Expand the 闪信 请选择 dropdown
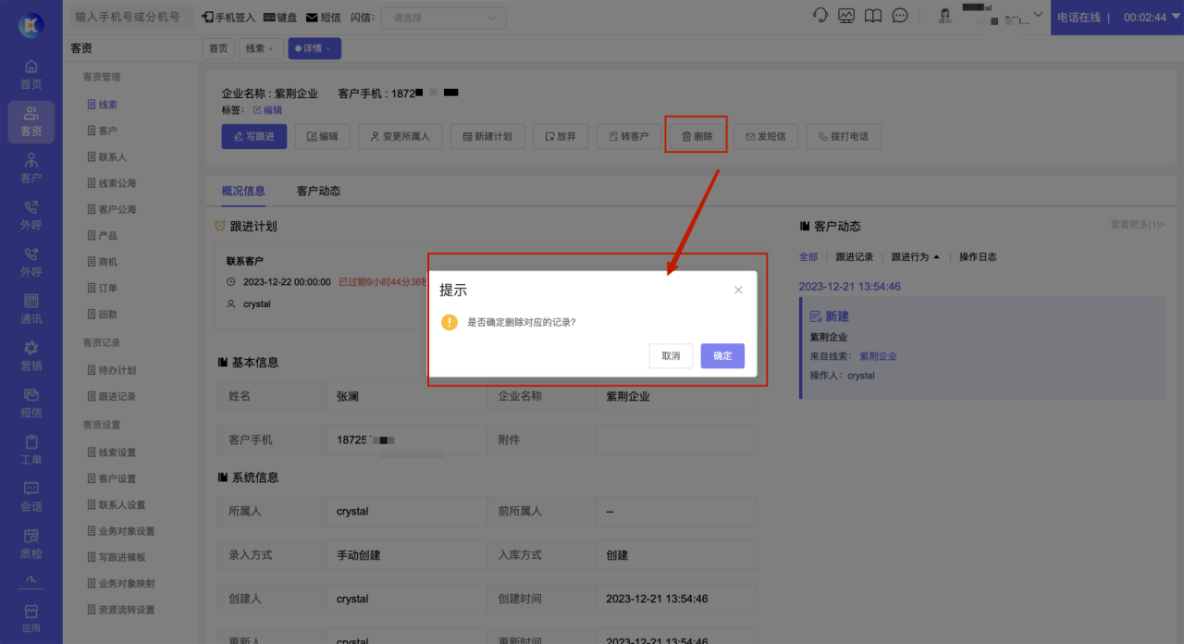Screen dimensions: 1184x644 (x=443, y=18)
